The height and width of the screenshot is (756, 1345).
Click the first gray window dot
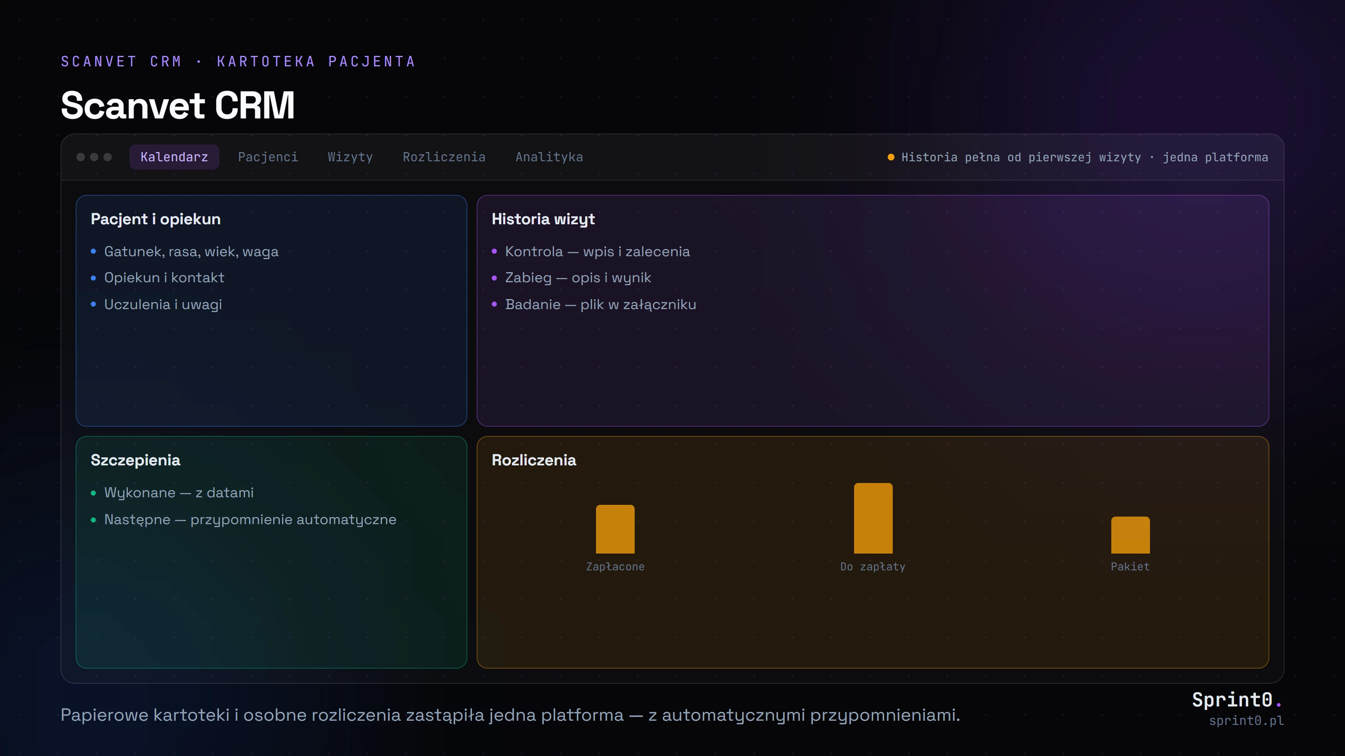pos(80,157)
